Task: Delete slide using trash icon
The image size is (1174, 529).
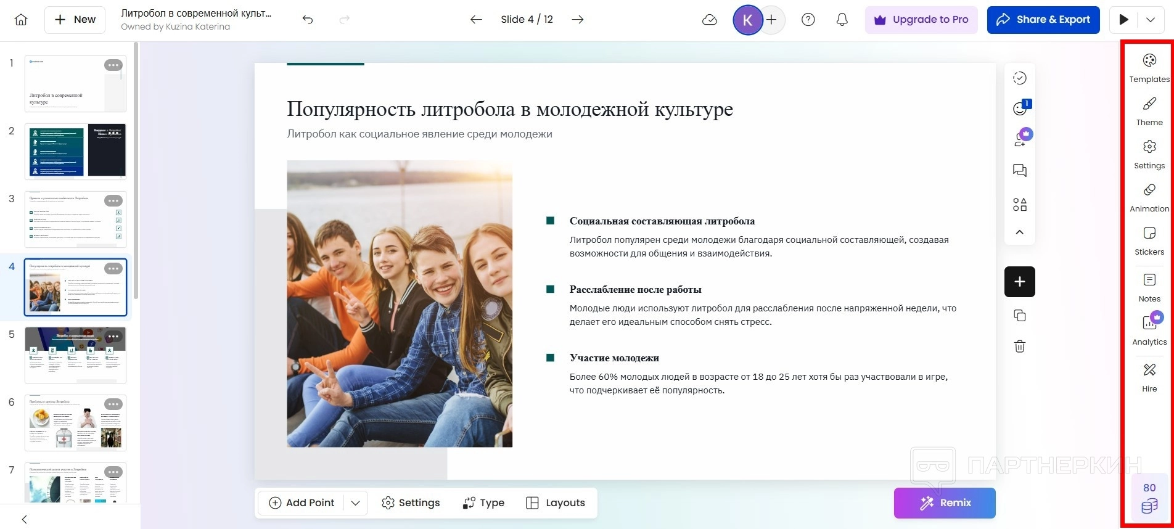Action: 1019,347
